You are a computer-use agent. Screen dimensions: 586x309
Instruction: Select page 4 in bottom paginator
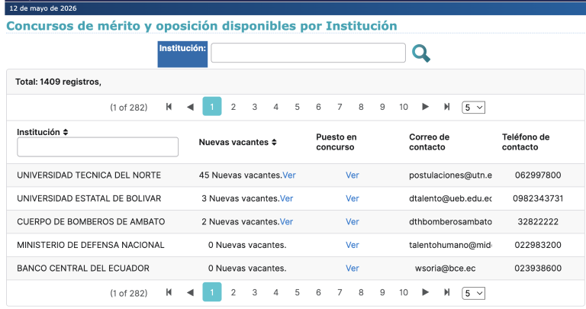275,292
